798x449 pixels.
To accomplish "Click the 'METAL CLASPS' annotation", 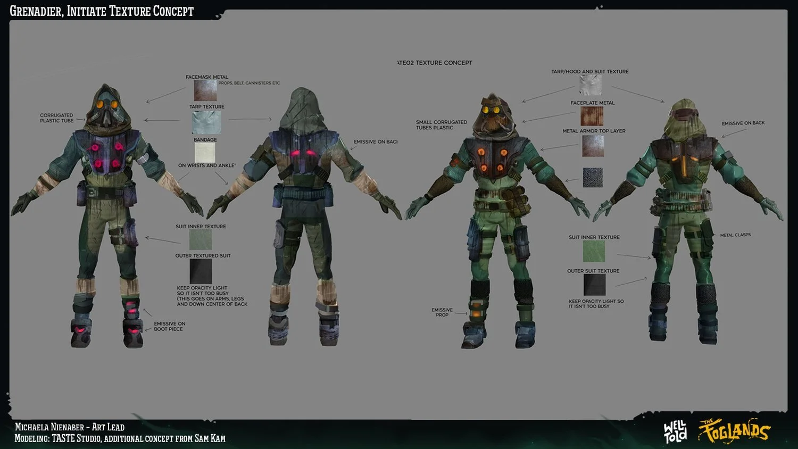I will [x=735, y=235].
